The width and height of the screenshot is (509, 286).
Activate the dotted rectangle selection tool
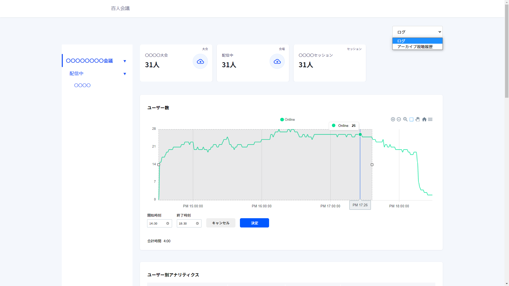411,119
